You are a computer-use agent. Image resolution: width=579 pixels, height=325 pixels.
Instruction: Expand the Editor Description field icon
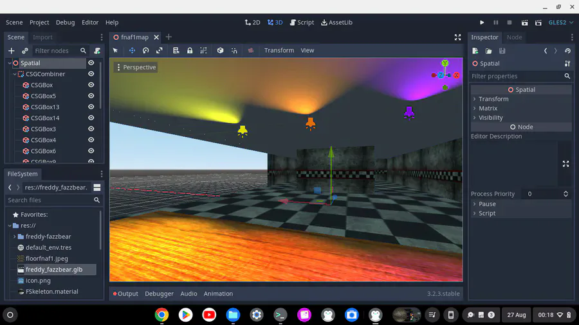565,164
